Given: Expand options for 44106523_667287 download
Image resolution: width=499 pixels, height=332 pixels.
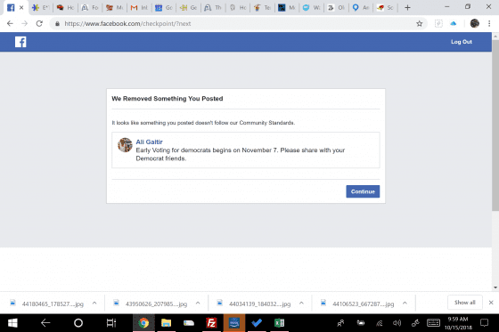Looking at the screenshot, I should 405,303.
